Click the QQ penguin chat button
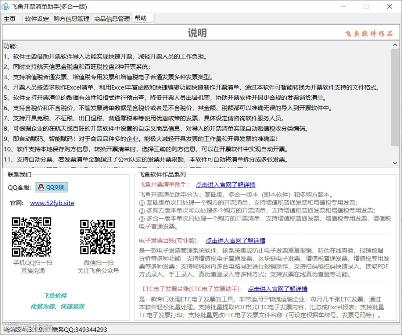 pos(51,187)
